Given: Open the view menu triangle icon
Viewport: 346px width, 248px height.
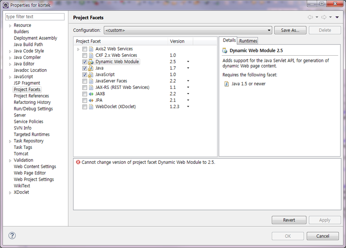Looking at the screenshot, I should tap(337, 17).
